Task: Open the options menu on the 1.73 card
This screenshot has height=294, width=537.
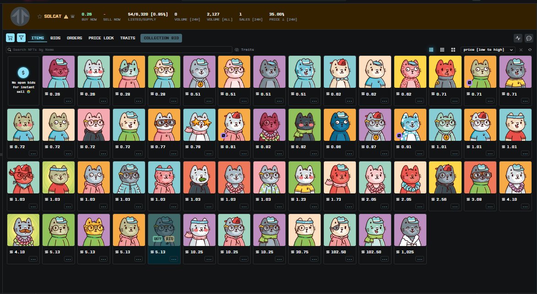Action: click(x=349, y=206)
